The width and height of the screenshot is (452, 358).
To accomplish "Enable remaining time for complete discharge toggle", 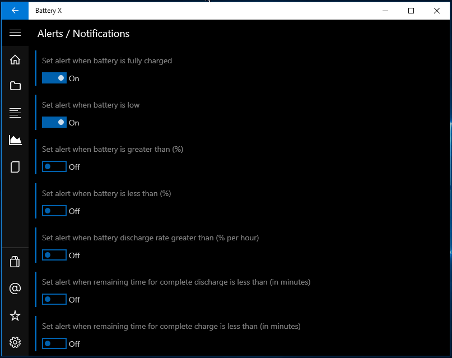I will point(54,300).
